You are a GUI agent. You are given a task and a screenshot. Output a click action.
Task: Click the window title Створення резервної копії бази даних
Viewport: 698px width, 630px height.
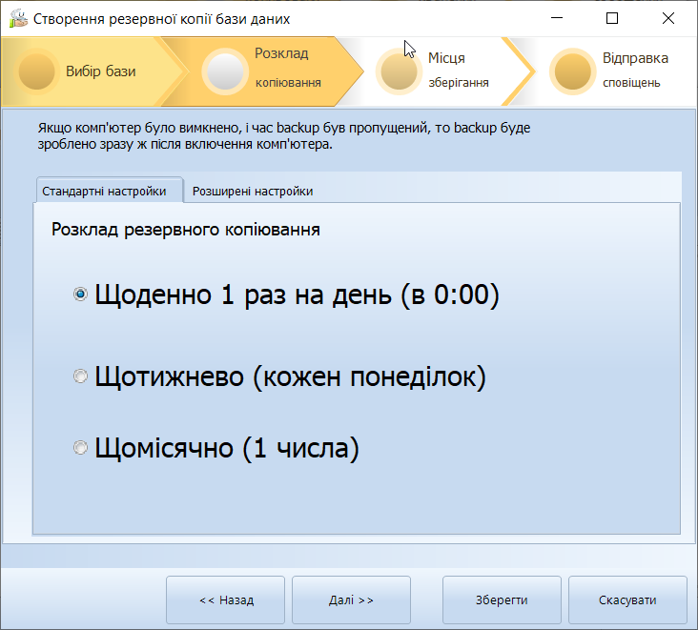(161, 19)
